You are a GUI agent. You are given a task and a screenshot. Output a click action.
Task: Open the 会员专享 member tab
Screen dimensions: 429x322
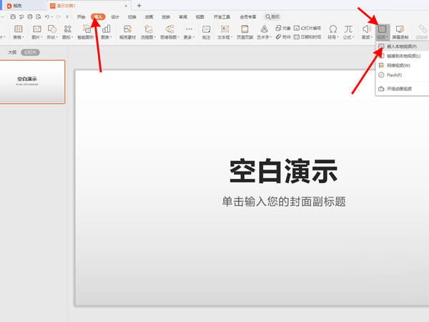[248, 17]
